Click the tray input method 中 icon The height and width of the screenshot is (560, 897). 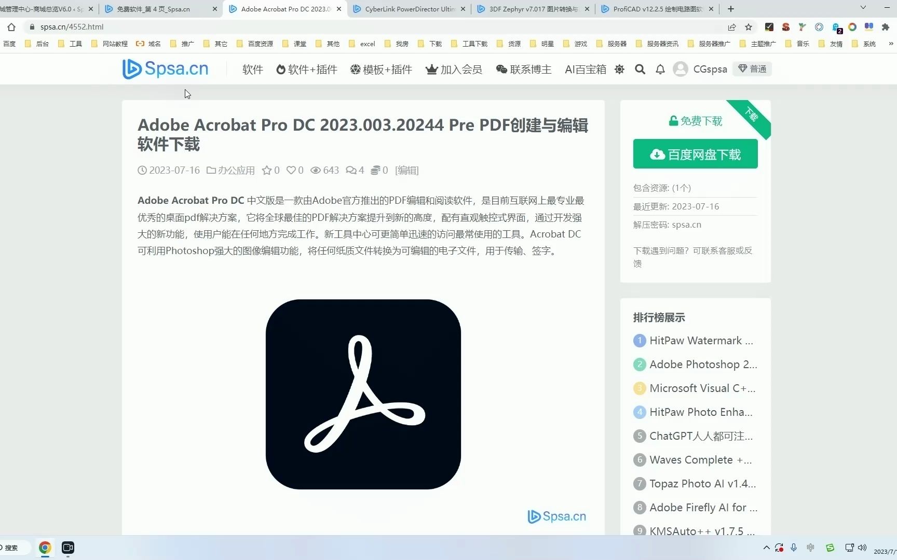click(x=811, y=548)
